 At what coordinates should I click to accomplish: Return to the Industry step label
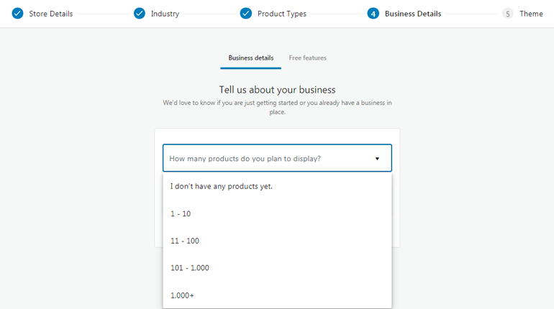[165, 14]
